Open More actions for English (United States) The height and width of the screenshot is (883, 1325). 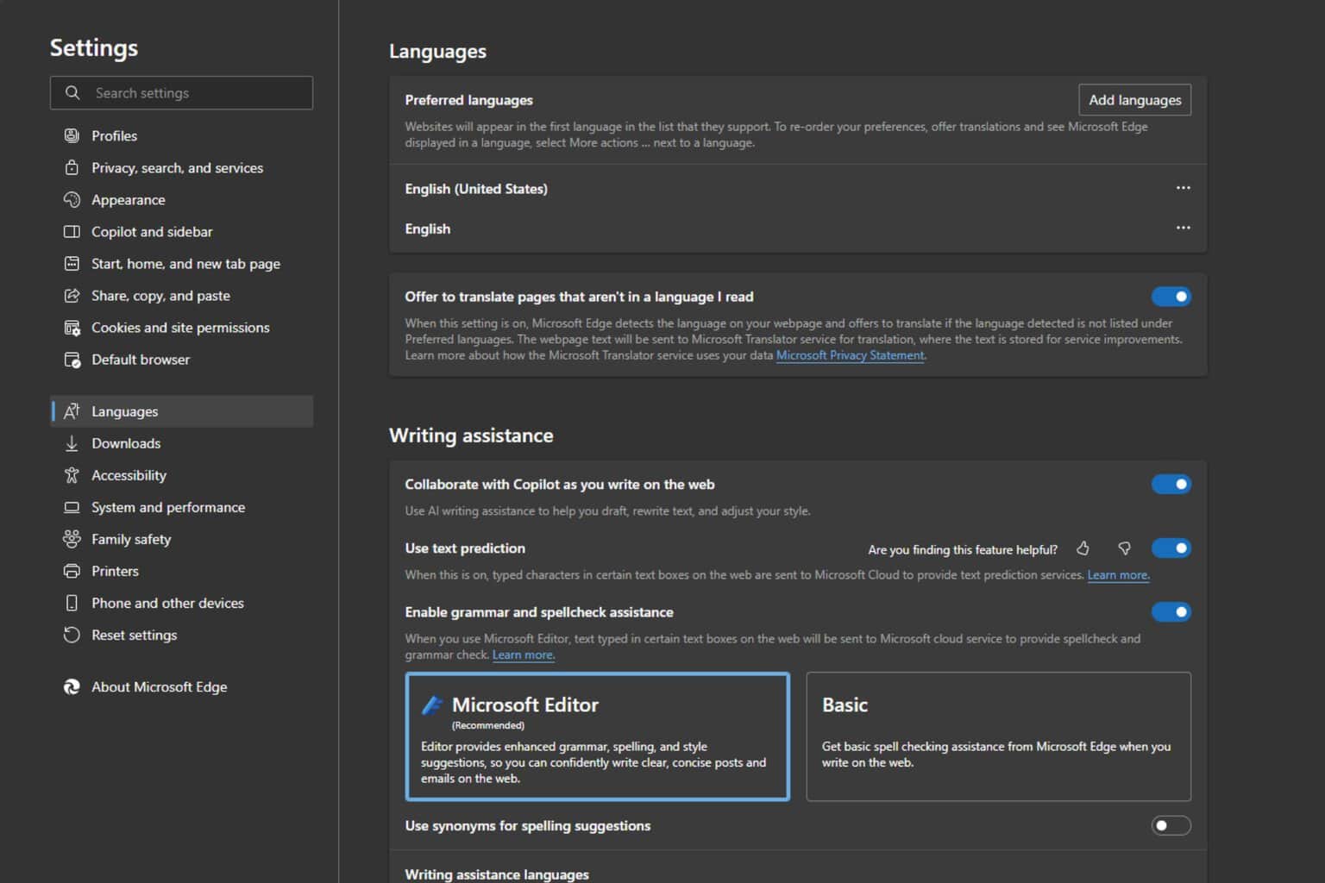coord(1183,188)
